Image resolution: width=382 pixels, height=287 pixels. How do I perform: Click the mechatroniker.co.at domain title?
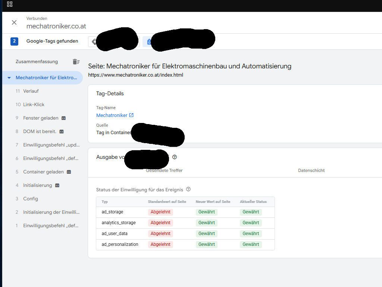point(56,26)
